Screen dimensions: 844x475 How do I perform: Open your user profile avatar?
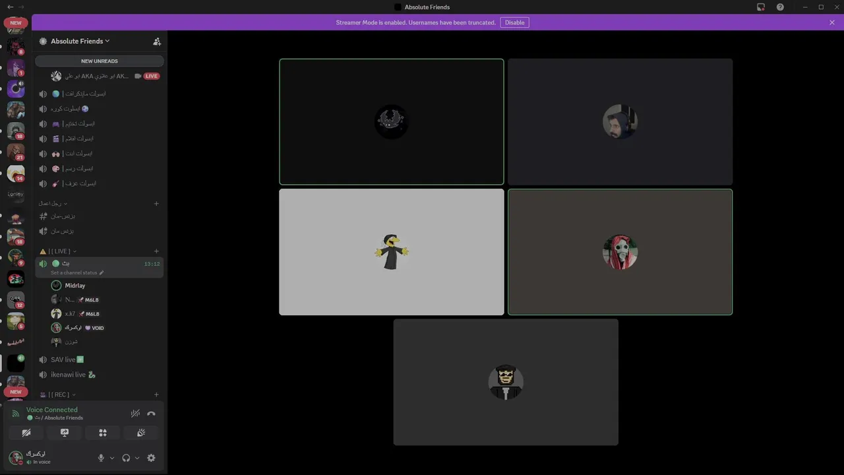point(16,458)
